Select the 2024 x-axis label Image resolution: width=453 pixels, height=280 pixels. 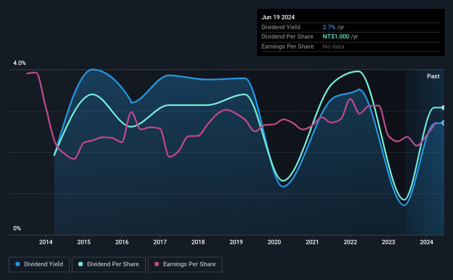click(427, 242)
